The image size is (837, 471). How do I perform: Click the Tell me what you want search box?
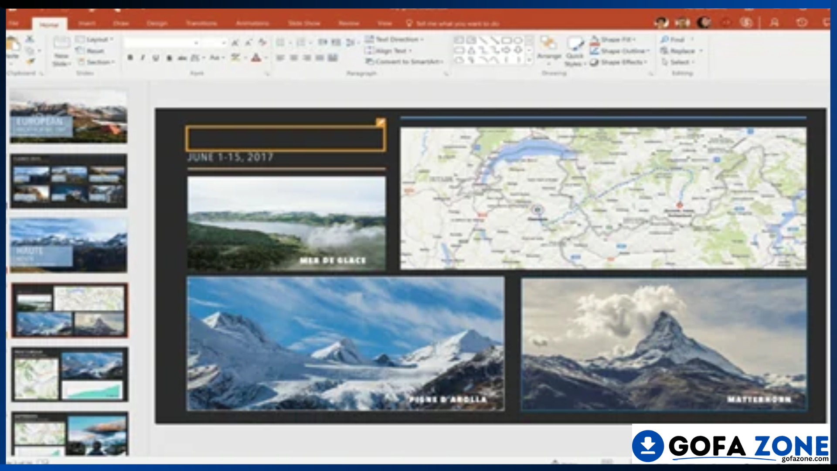click(453, 23)
